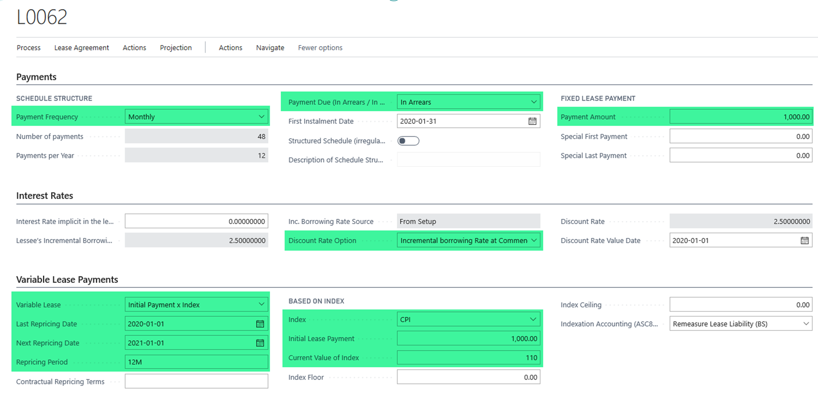Click the Contractual Repricing Terms field
The image size is (818, 401).
coord(196,382)
